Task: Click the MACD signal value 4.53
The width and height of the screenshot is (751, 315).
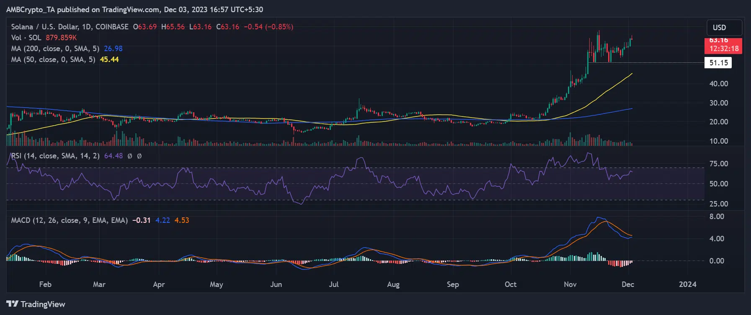Action: coord(182,220)
